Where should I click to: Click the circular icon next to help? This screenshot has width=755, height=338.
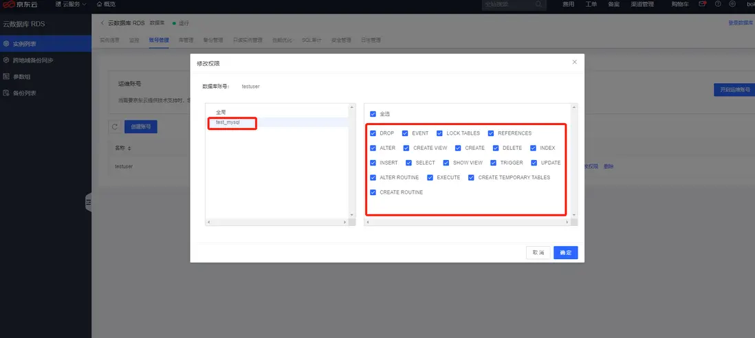(732, 4)
